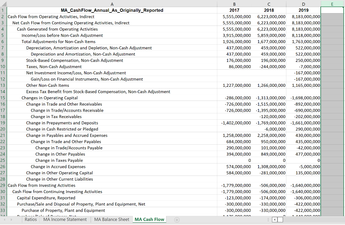The image size is (345, 225).
Task: Click the Select All corner button above row 1
Action: tap(3, 4)
